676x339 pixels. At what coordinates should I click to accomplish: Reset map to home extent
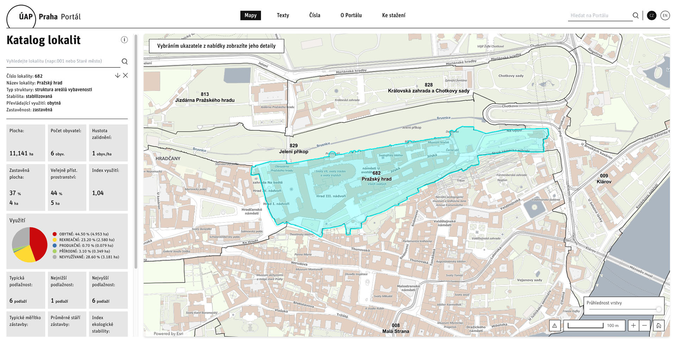tap(658, 326)
